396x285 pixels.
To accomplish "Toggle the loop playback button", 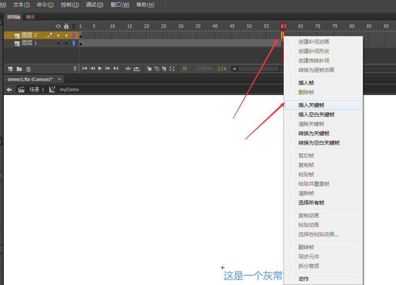I will (136, 68).
